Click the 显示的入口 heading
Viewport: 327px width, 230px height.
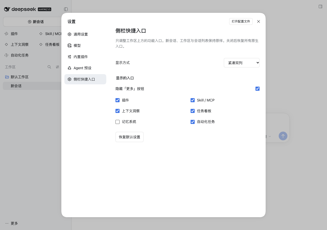tap(125, 78)
